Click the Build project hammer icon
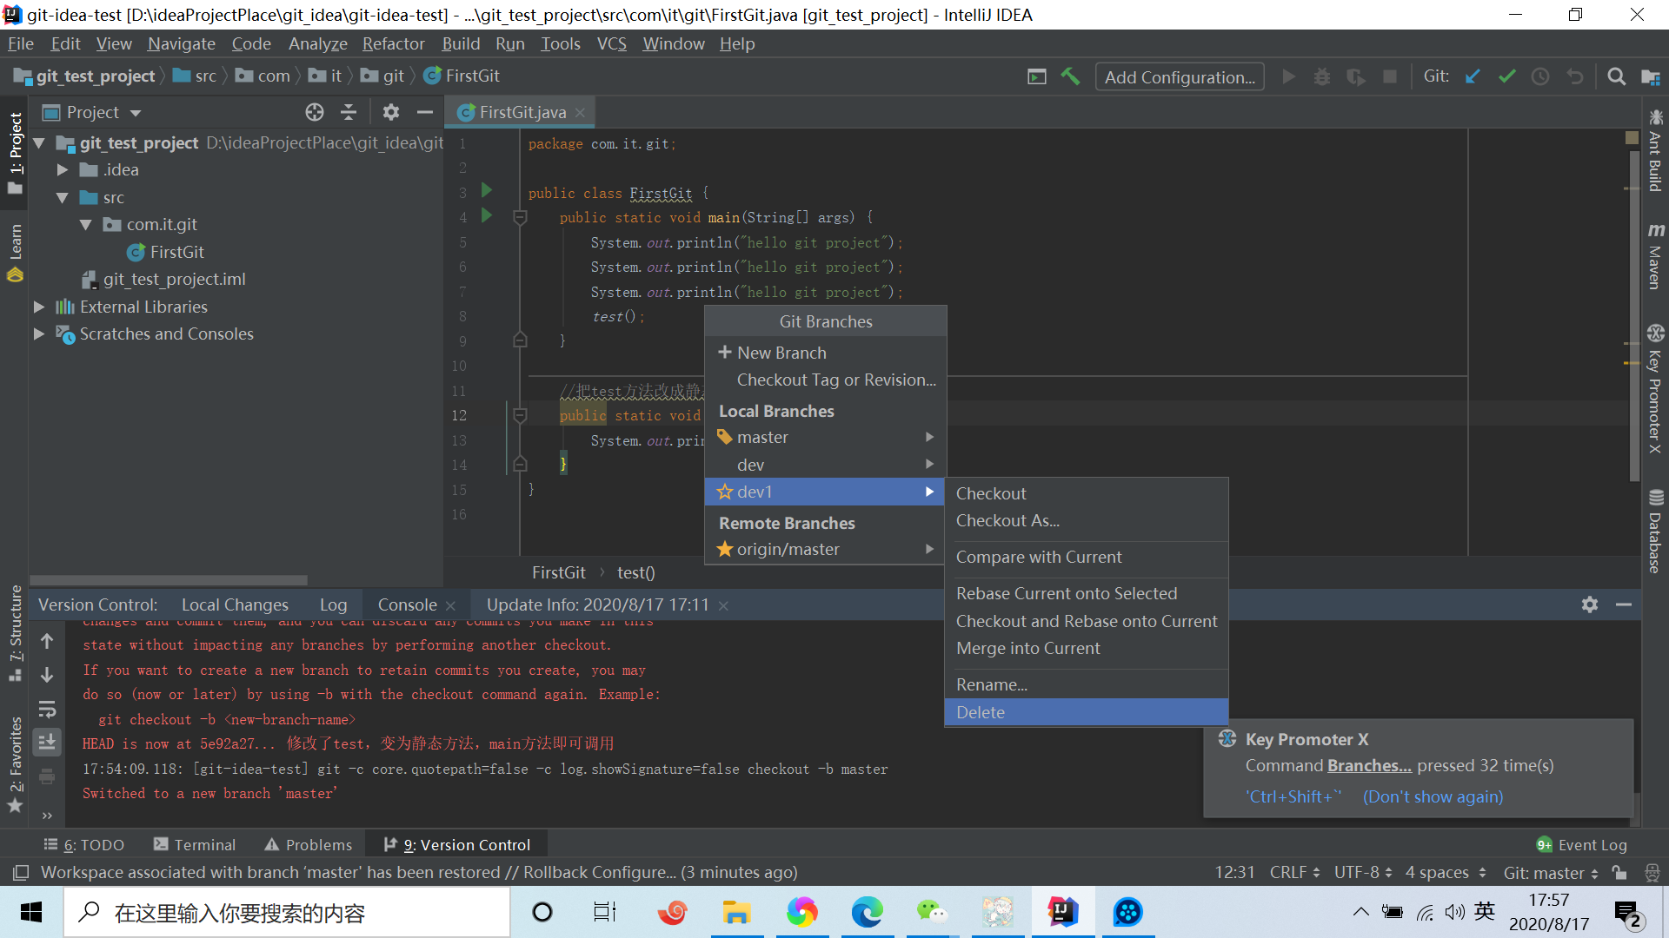Image resolution: width=1669 pixels, height=938 pixels. (x=1070, y=76)
